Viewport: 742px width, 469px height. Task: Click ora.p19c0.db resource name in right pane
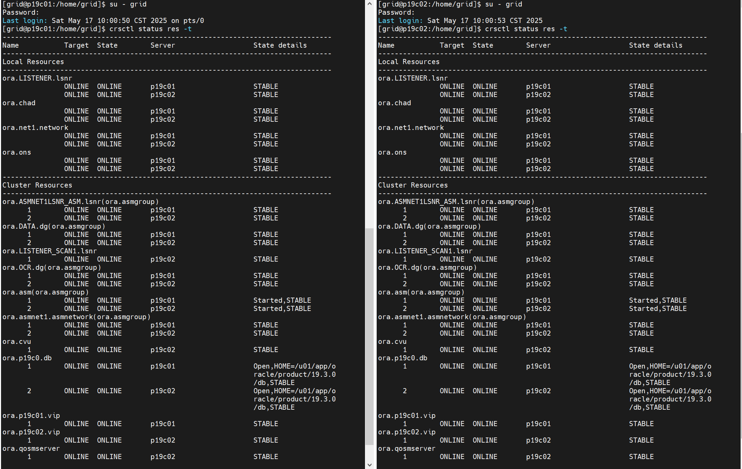pyautogui.click(x=402, y=358)
